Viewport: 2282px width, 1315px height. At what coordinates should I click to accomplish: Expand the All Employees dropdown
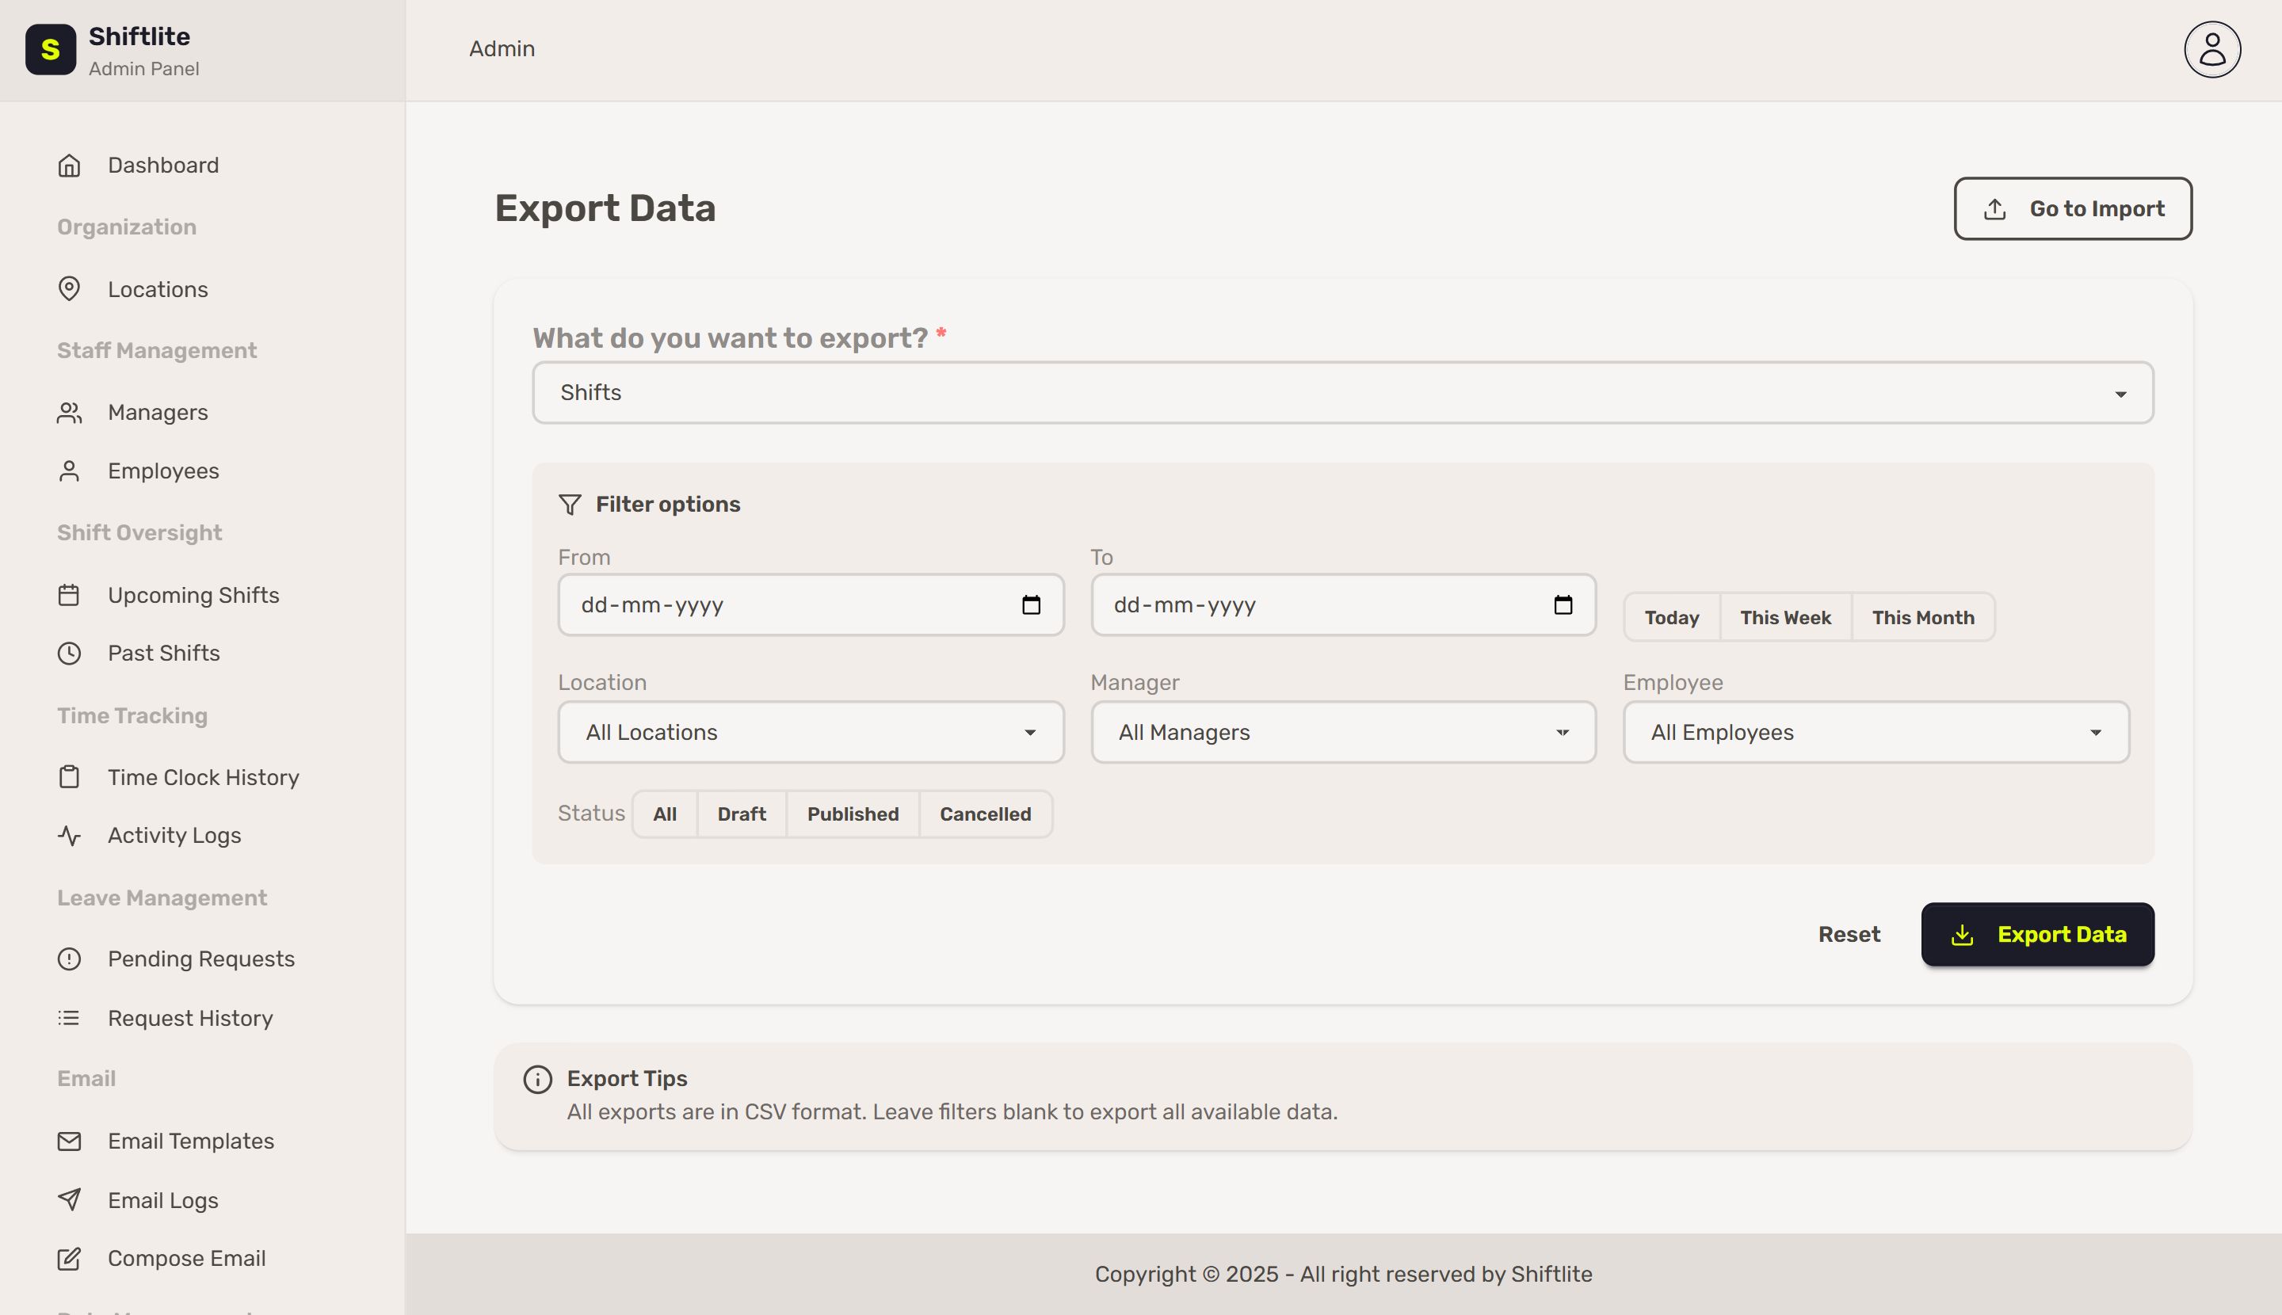[1876, 733]
